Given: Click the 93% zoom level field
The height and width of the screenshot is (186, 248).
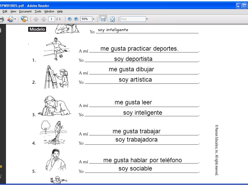Looking at the screenshot, I should point(86,19).
